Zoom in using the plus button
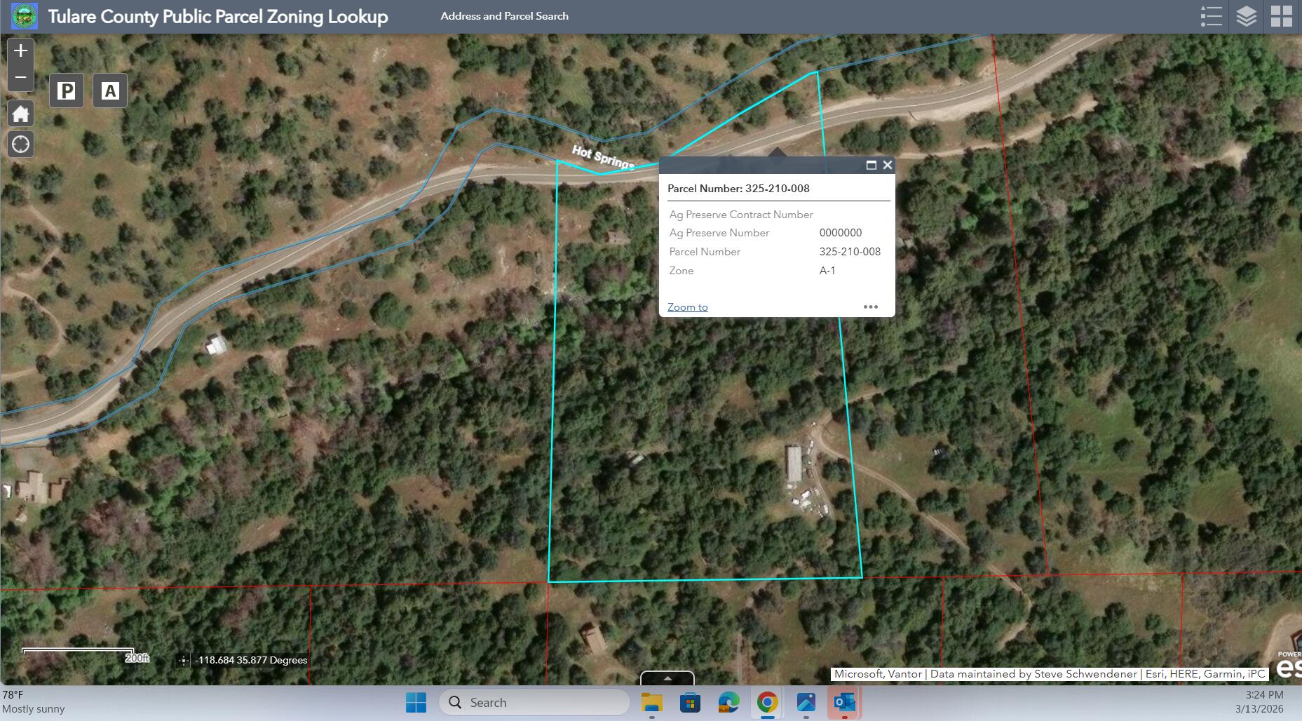 (20, 50)
